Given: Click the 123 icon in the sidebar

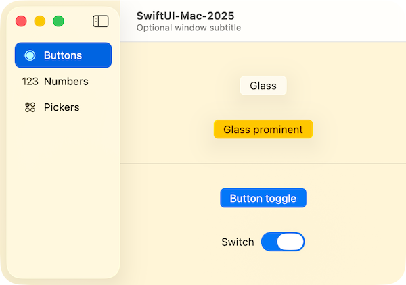Looking at the screenshot, I should coord(30,82).
